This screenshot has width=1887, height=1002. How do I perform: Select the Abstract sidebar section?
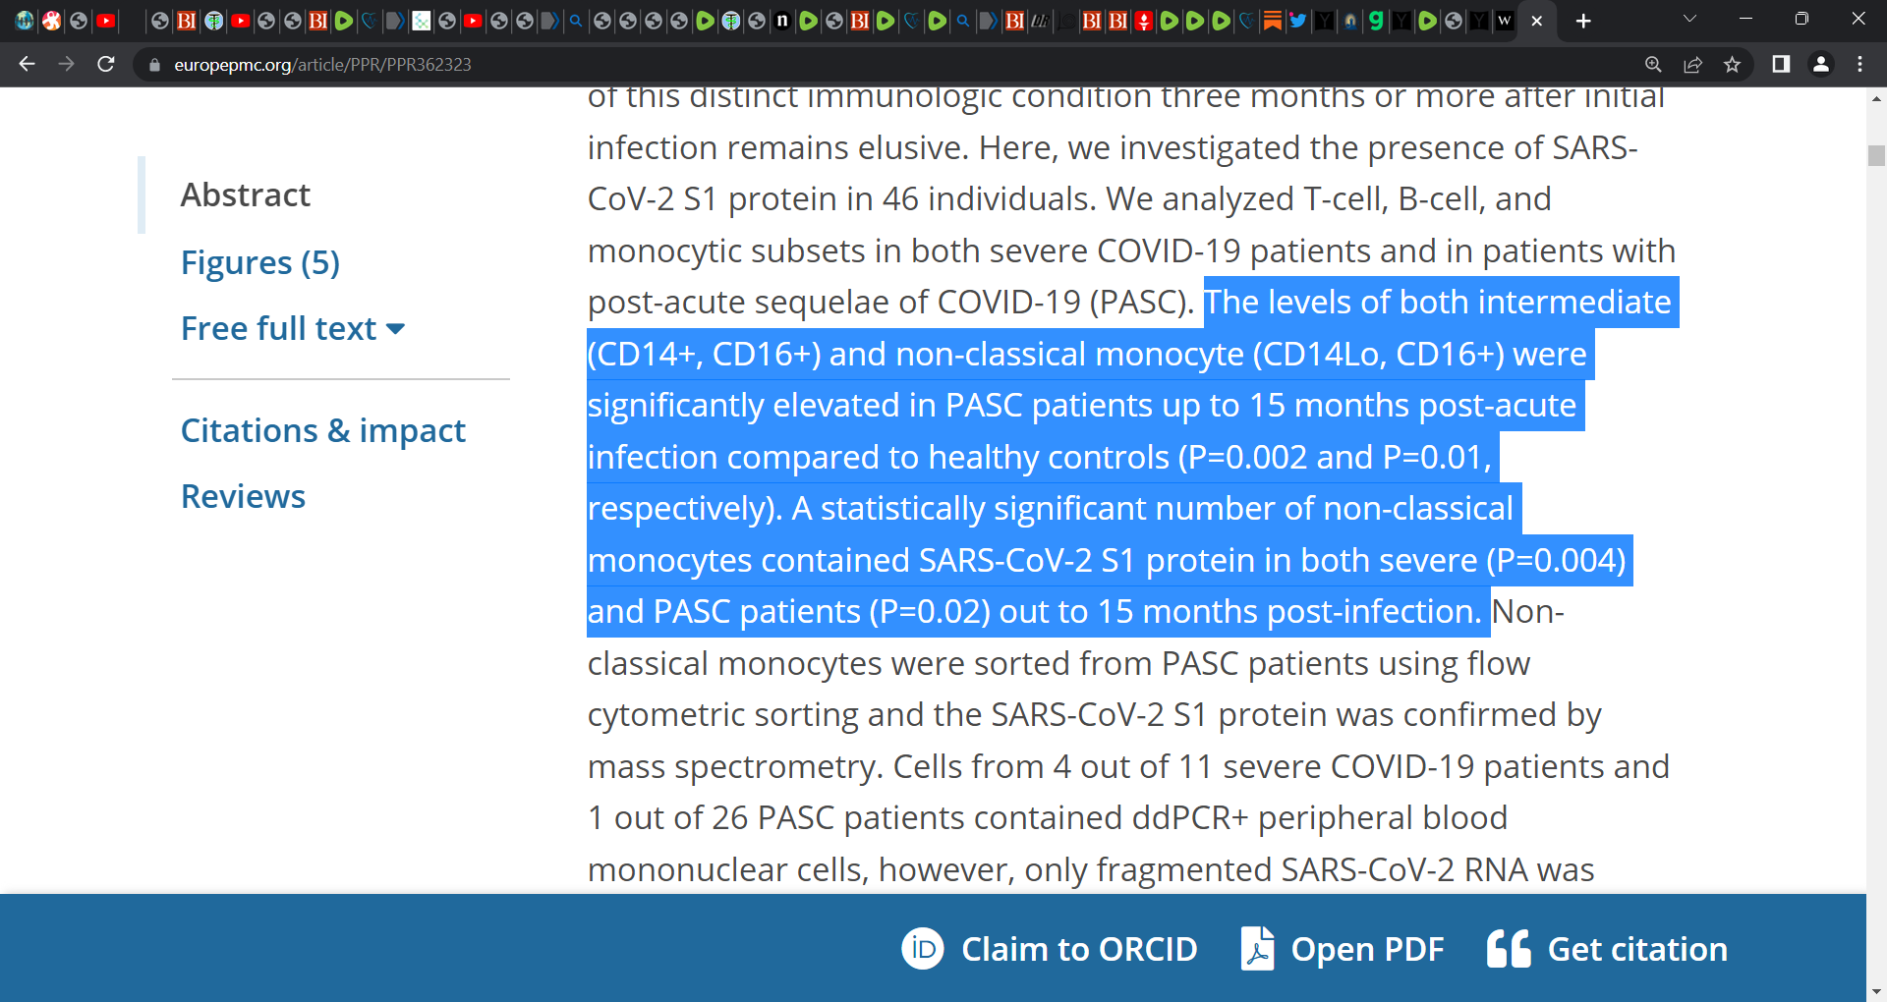click(x=246, y=195)
